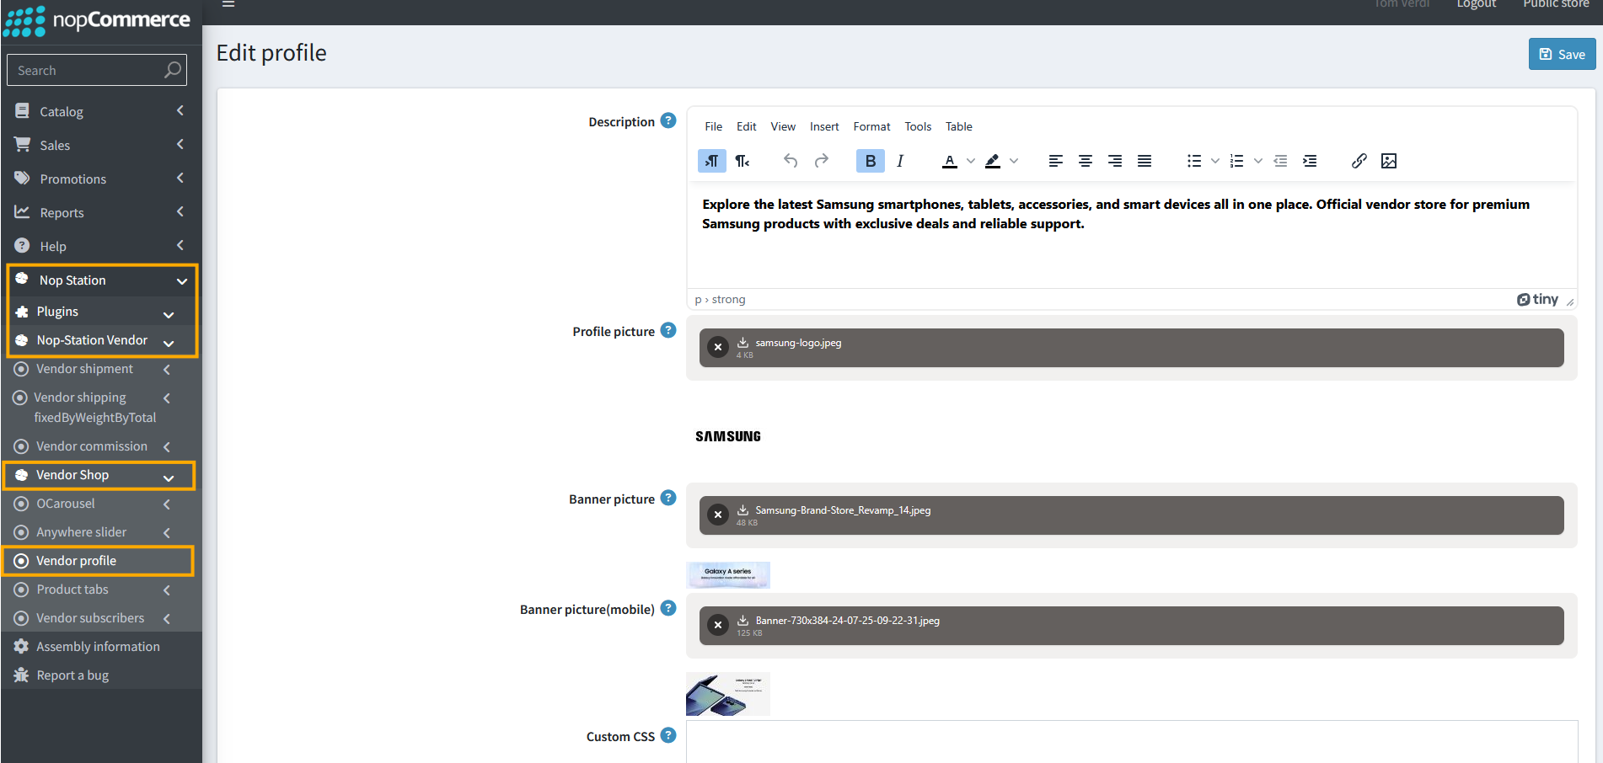Center align text in editor

point(1086,161)
